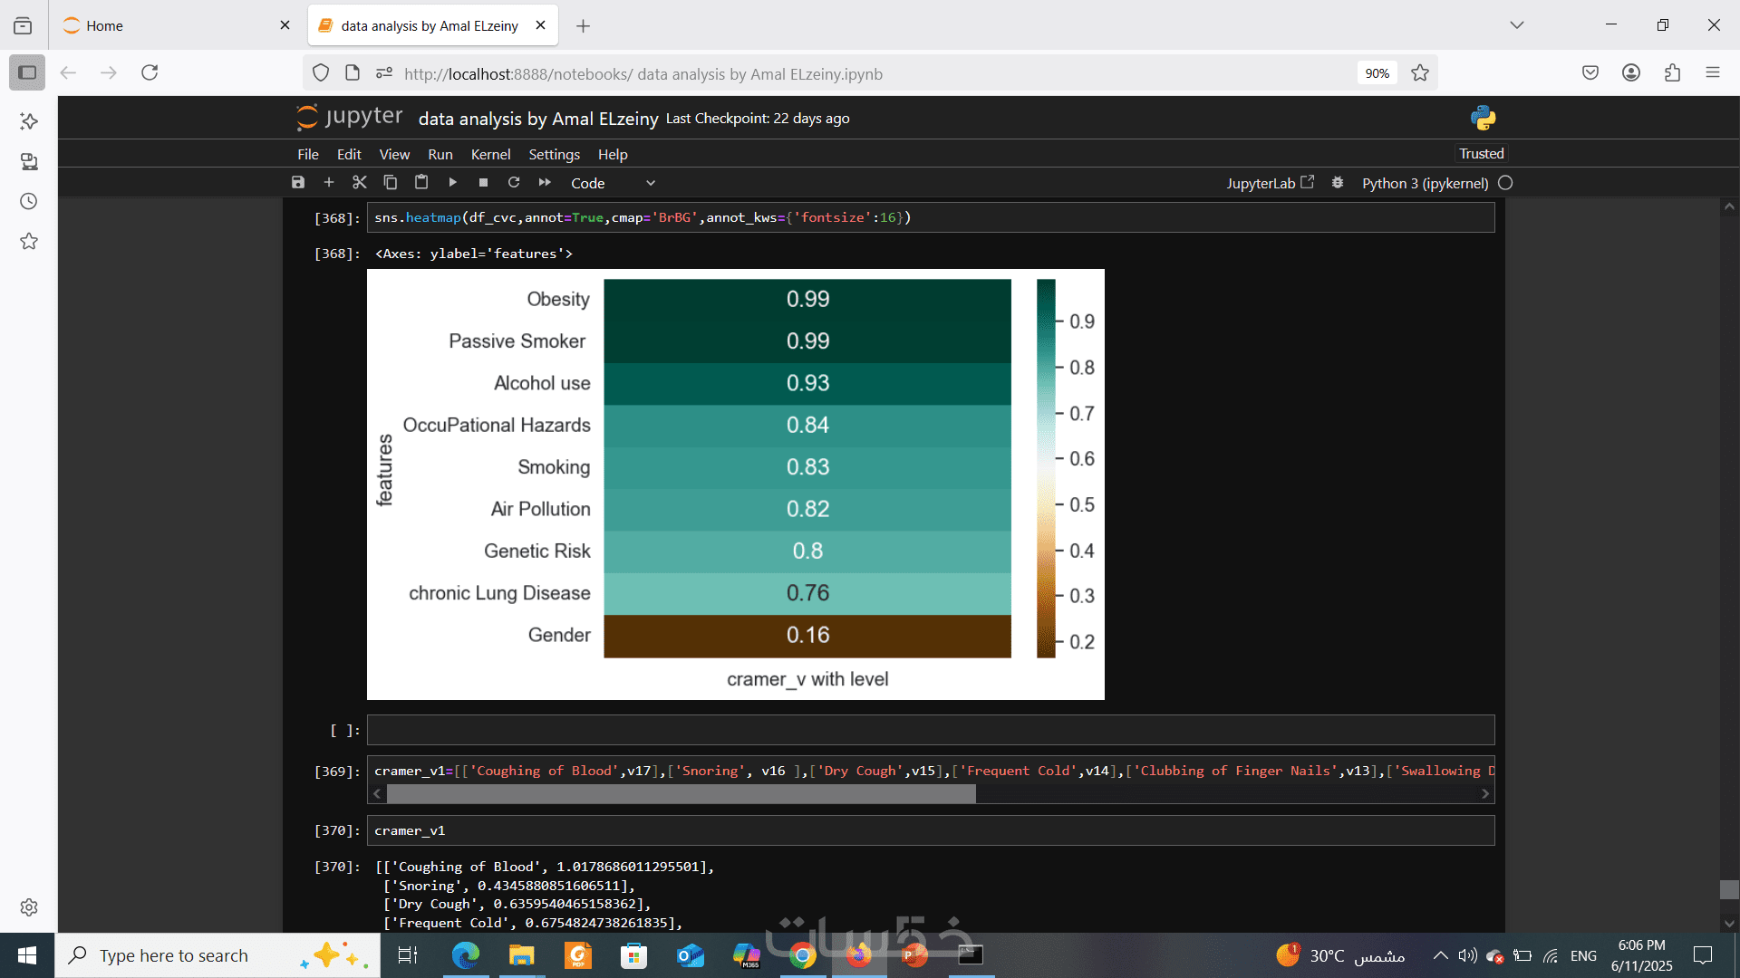Open the debugger bug icon
Screen dimensions: 1740x978
[x=1338, y=183]
